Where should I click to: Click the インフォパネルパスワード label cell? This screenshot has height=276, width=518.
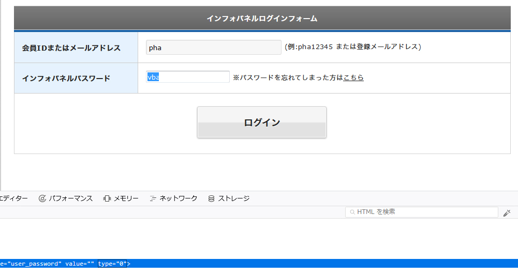(66, 79)
